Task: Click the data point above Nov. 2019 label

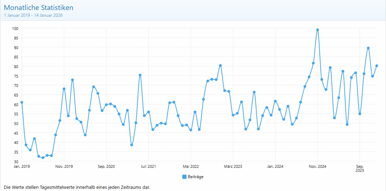Action: tap(64, 89)
